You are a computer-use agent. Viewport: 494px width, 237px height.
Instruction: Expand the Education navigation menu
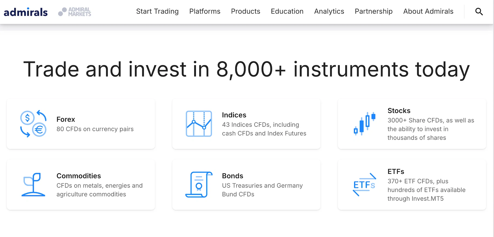[x=287, y=11]
